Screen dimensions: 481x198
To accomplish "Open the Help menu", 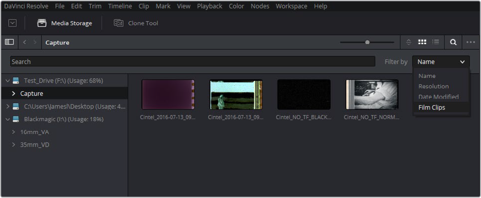I will pyautogui.click(x=320, y=6).
